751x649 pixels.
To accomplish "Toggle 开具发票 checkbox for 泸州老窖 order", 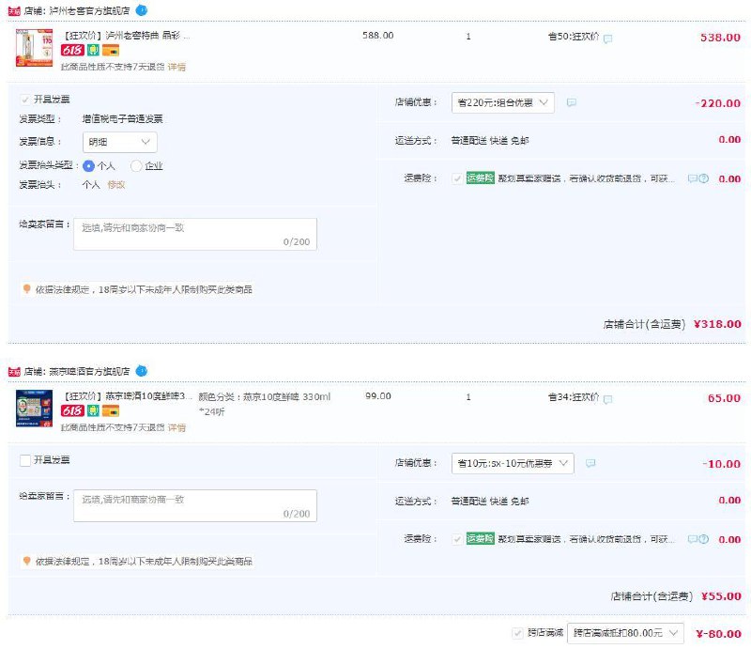I will coord(25,100).
